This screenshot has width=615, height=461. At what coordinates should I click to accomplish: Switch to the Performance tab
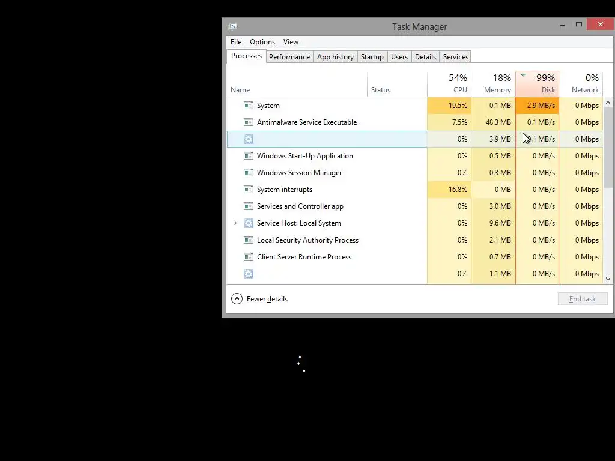point(289,57)
